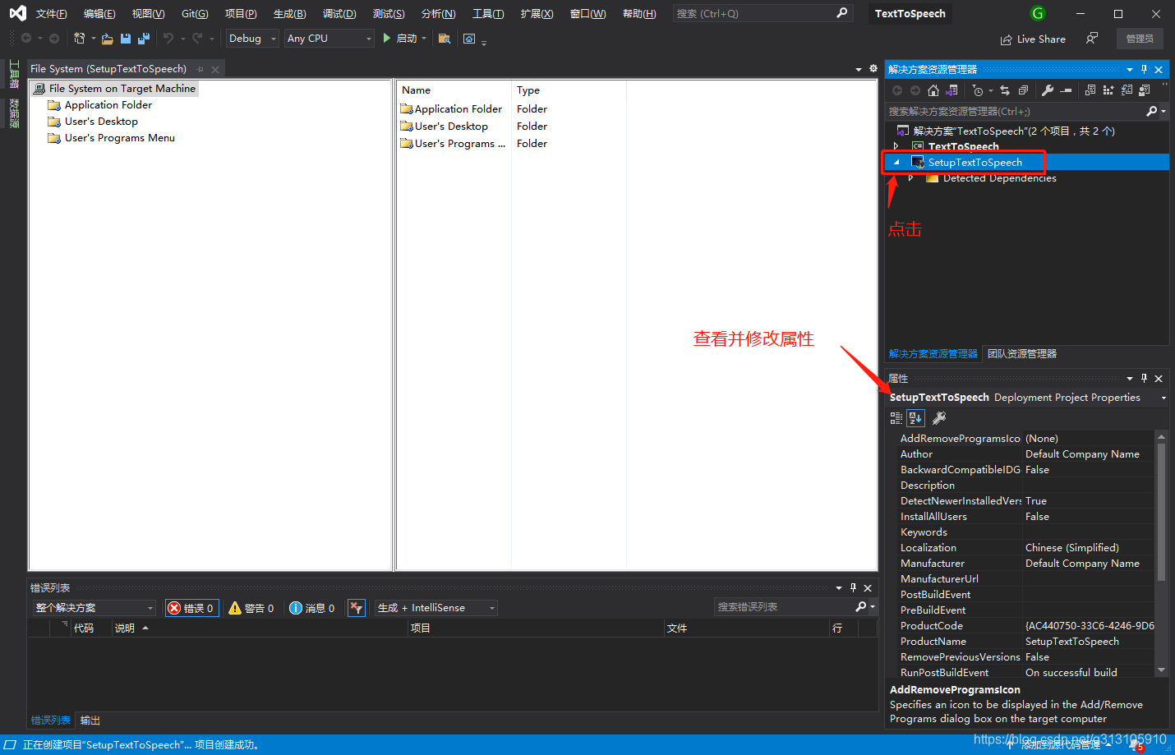Open the 生成(B) build menu

click(x=289, y=13)
